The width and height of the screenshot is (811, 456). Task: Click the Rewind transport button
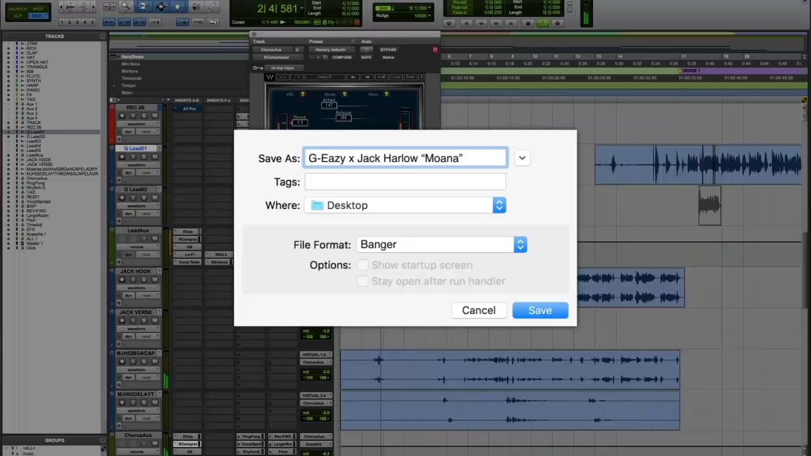[482, 23]
